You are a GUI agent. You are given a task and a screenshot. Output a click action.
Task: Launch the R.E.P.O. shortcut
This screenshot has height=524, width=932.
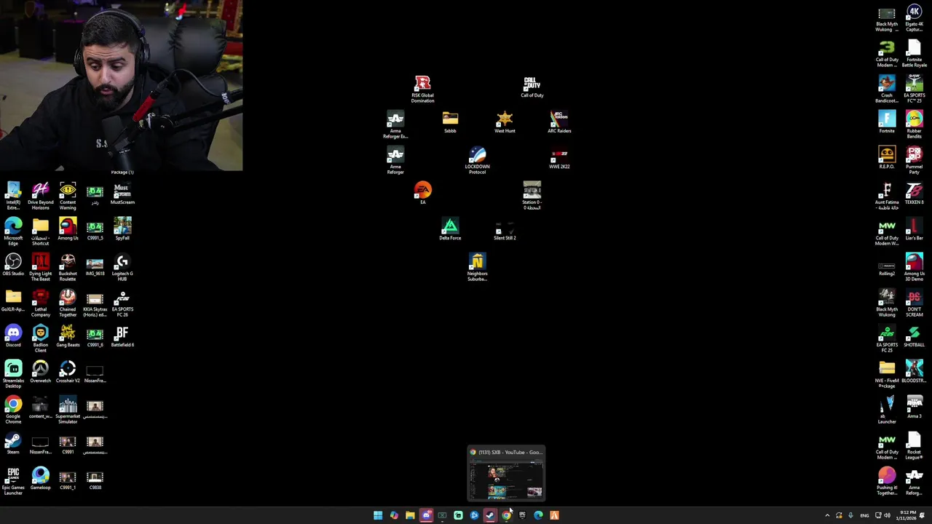tap(887, 158)
